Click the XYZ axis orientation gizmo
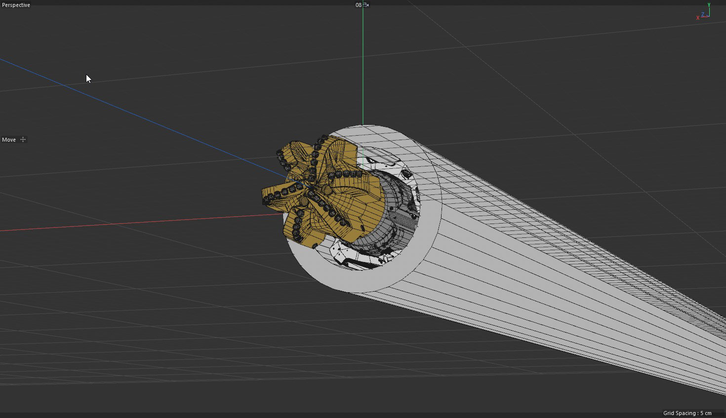Viewport: 726px width, 418px height. pos(703,12)
